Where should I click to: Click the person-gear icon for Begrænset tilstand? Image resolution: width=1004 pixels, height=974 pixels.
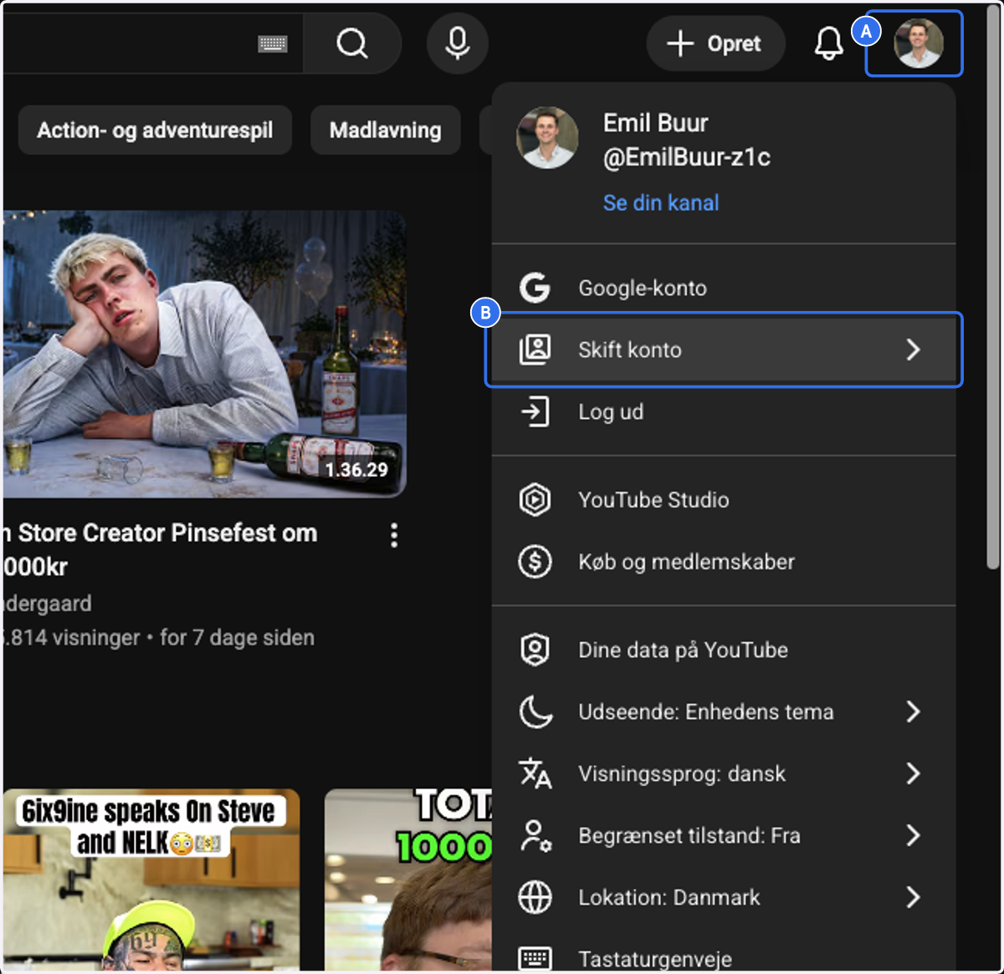(535, 835)
